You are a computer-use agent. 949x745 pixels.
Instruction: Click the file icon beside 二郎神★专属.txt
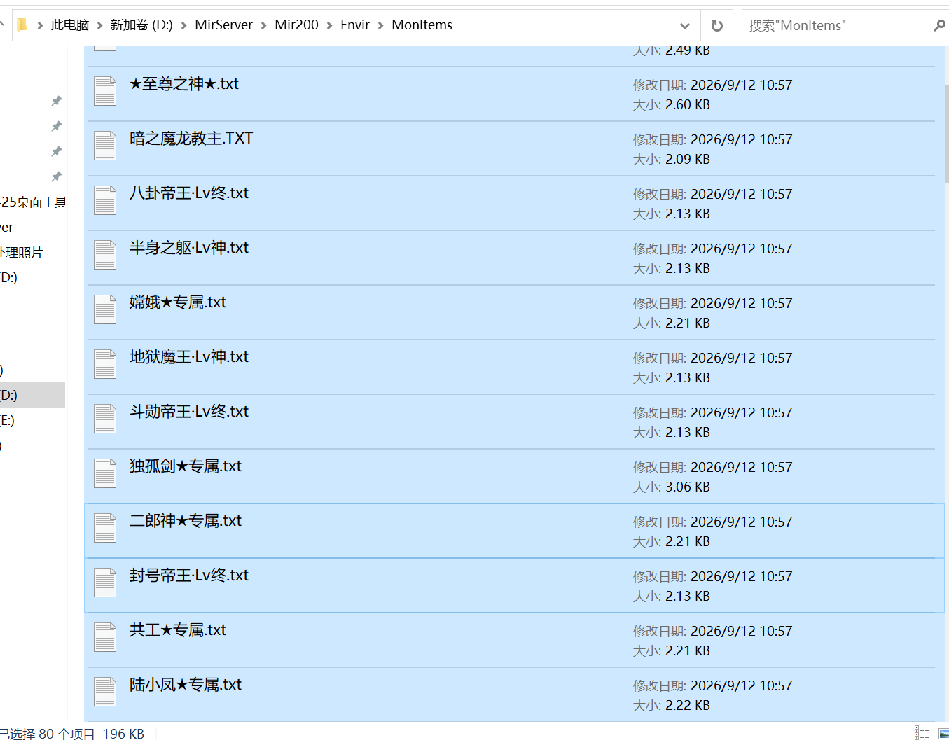click(x=105, y=528)
